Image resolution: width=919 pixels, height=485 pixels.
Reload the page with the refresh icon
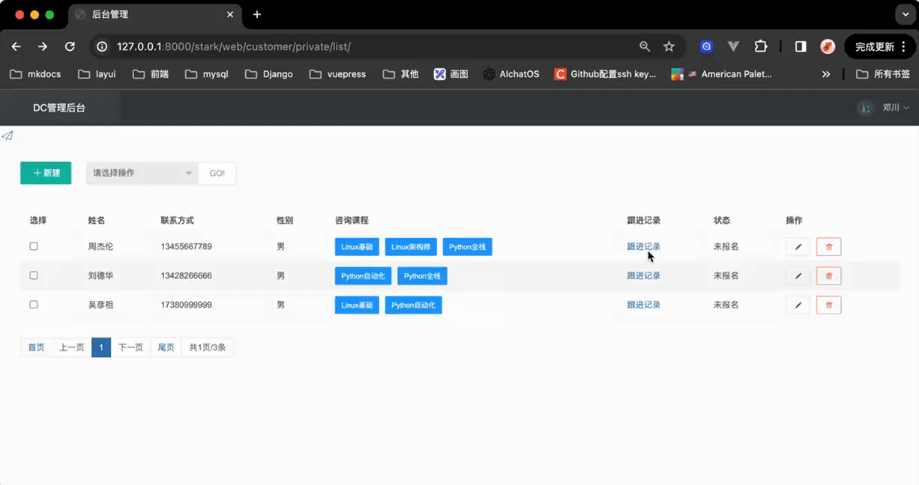[70, 46]
